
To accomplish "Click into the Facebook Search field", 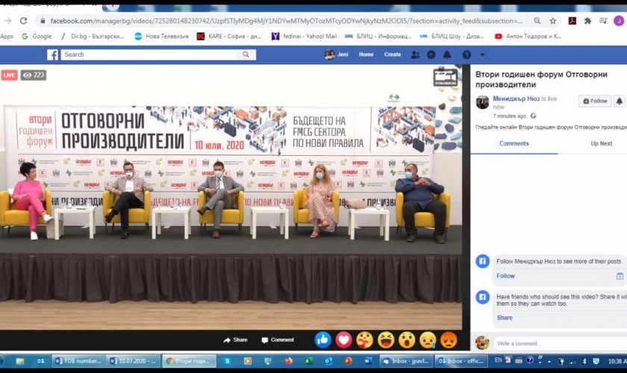I will (x=149, y=54).
